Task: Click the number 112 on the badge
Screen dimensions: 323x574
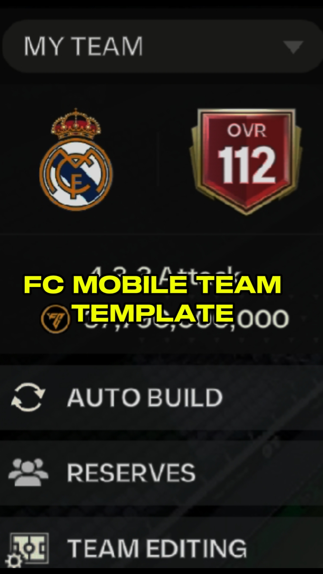Action: tap(246, 165)
